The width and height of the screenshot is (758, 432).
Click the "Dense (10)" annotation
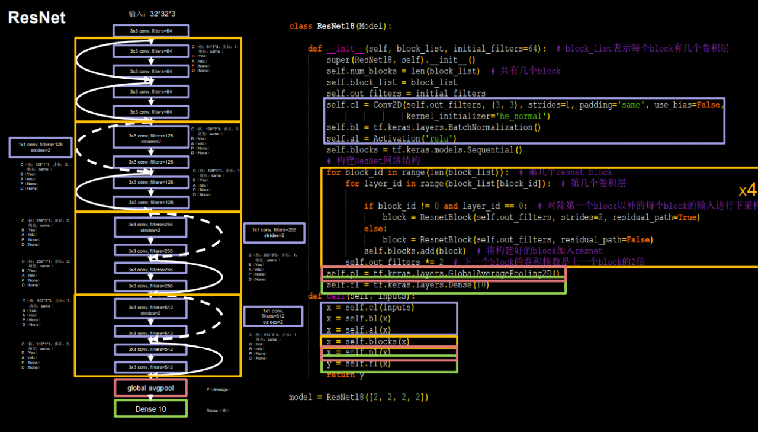pos(217,411)
